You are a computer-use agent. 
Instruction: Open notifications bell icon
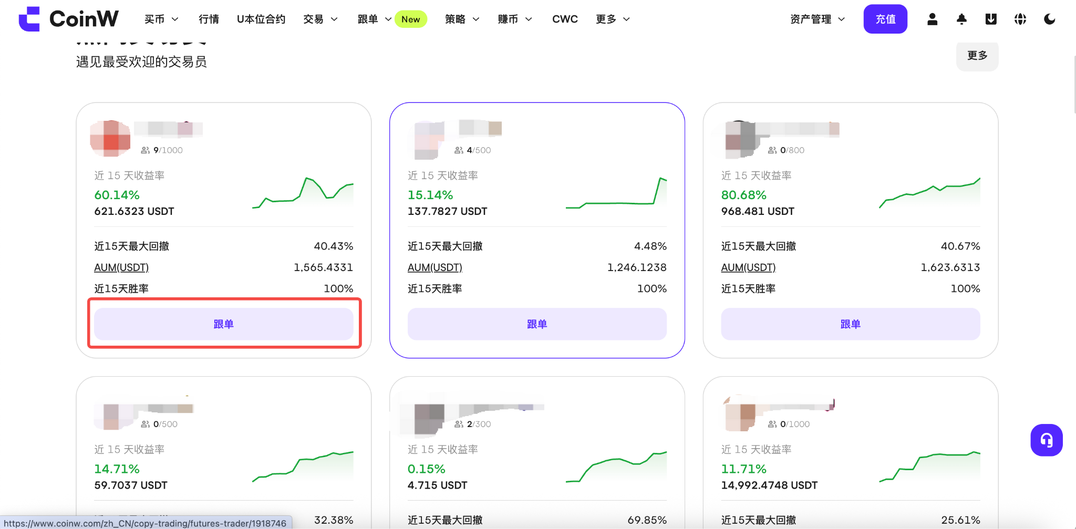pyautogui.click(x=961, y=19)
